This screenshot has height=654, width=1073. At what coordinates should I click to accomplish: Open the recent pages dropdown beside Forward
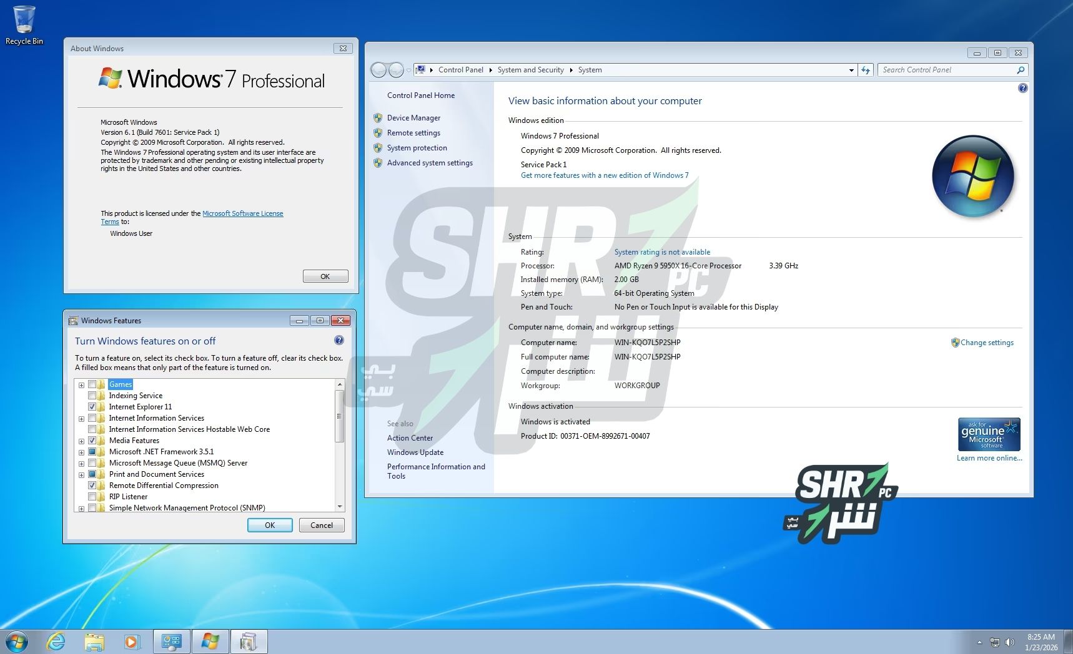point(409,70)
